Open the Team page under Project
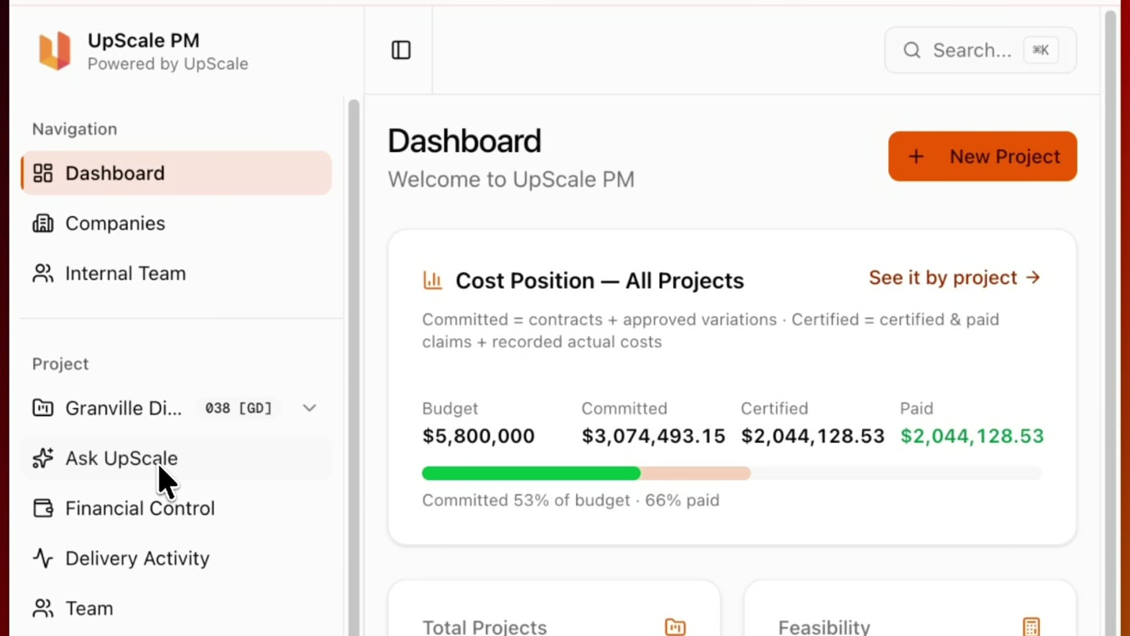 [x=177, y=608]
